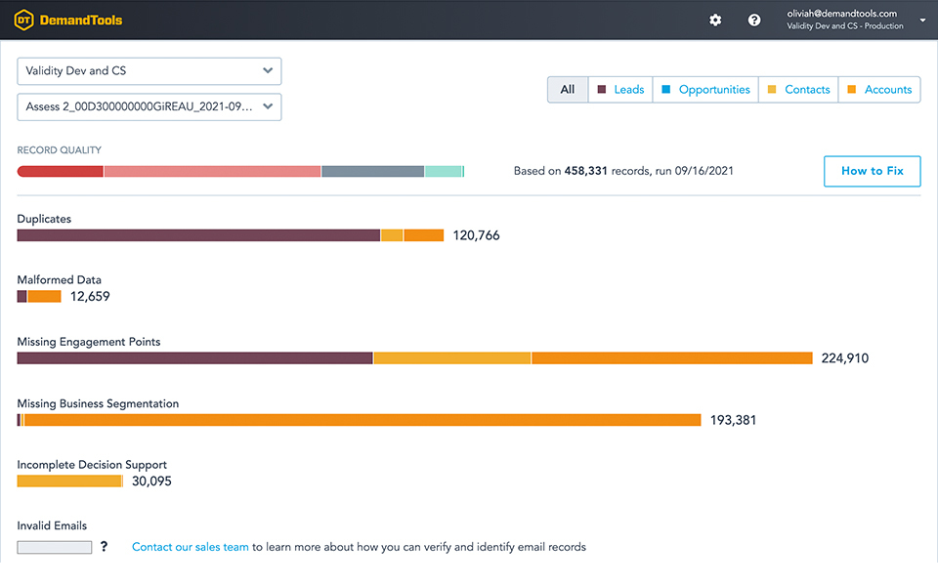Click the Malformed Data heading
938x586 pixels.
point(60,280)
